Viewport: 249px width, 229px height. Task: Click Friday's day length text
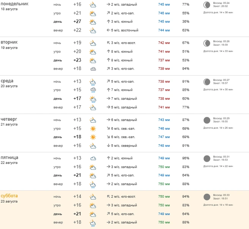coord(218,166)
